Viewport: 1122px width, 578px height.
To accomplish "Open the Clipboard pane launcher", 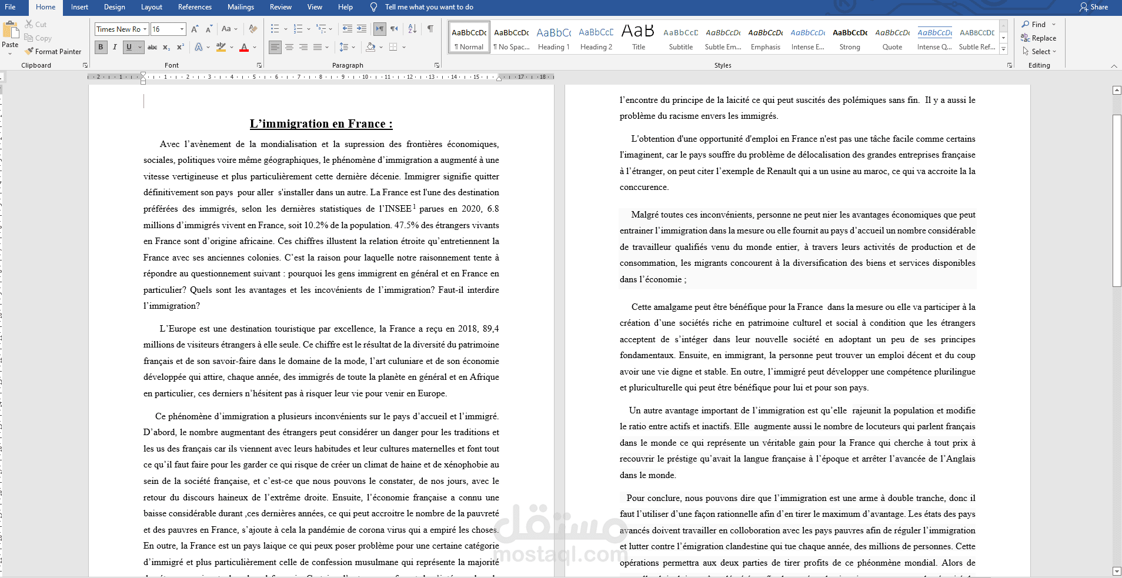I will click(x=85, y=65).
